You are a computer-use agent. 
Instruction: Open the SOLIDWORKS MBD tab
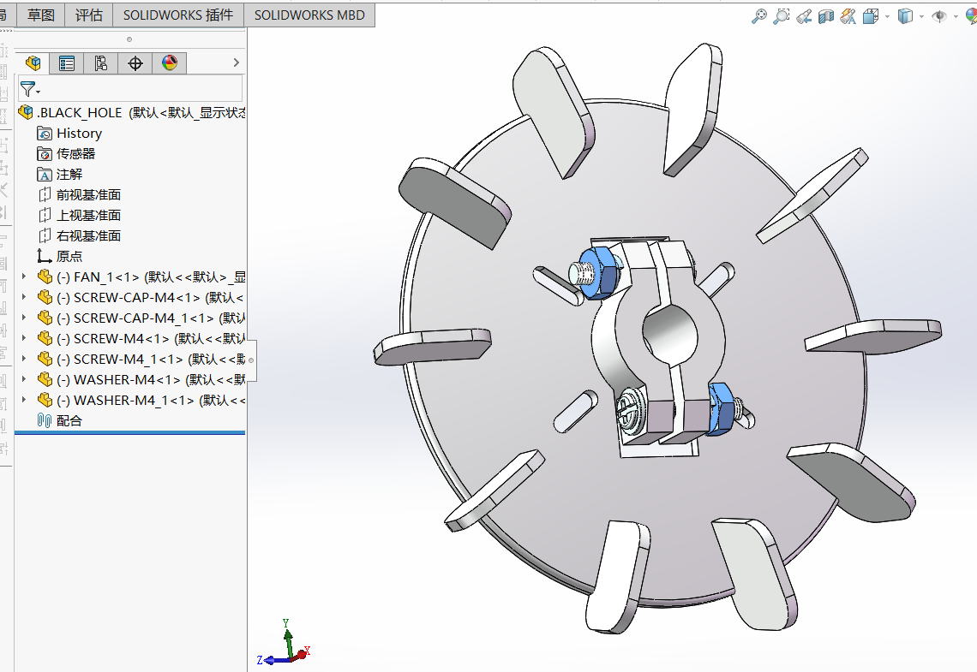pos(309,15)
